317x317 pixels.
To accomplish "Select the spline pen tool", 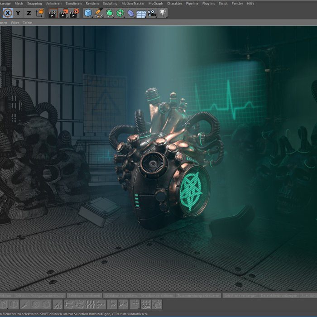I will 99,13.
